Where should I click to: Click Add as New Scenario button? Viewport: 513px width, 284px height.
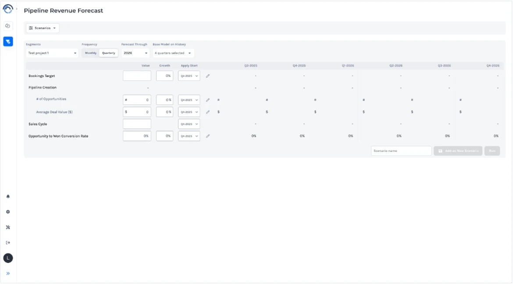pyautogui.click(x=458, y=151)
